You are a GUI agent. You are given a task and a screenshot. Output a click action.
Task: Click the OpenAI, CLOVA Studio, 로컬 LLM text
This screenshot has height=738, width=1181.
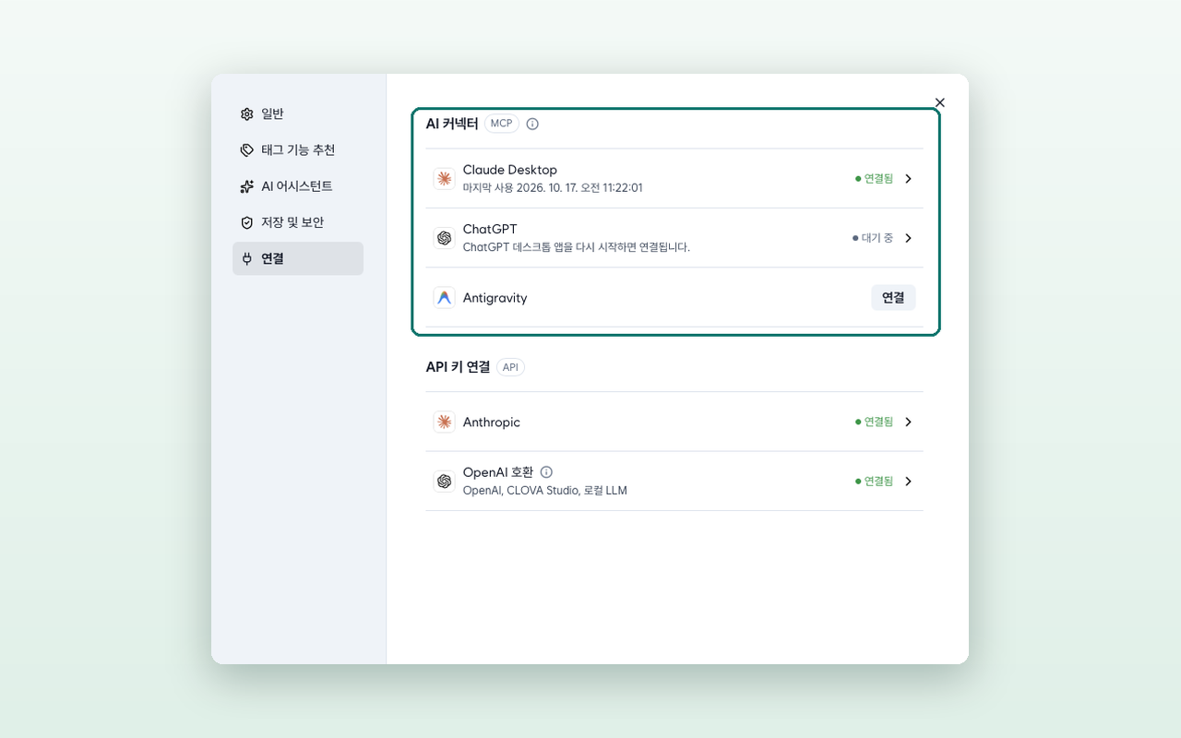click(x=545, y=491)
